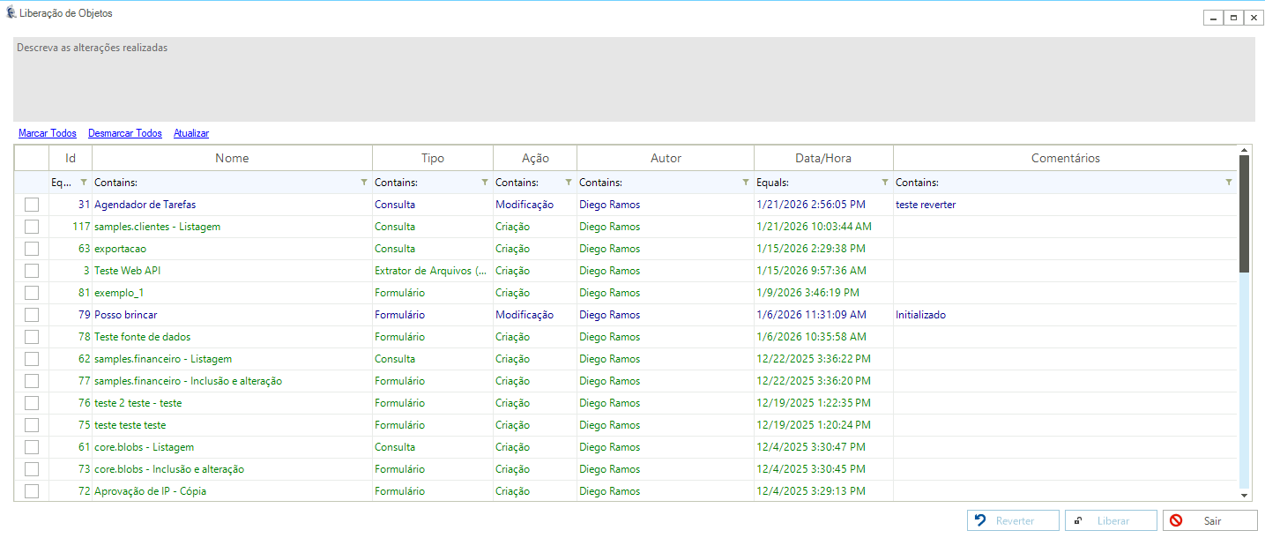Click the Comentários column filter funnel icon
The height and width of the screenshot is (538, 1265).
tap(1229, 183)
